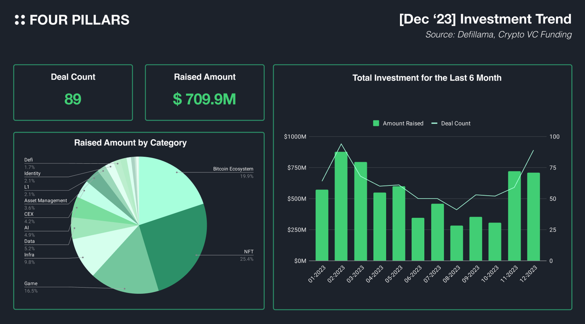
Task: Click the 02-2023 bar in chart
Action: click(341, 210)
